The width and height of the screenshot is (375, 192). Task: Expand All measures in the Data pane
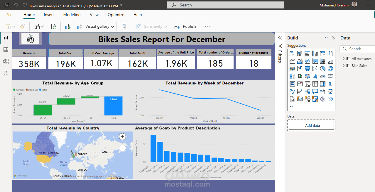coord(344,58)
